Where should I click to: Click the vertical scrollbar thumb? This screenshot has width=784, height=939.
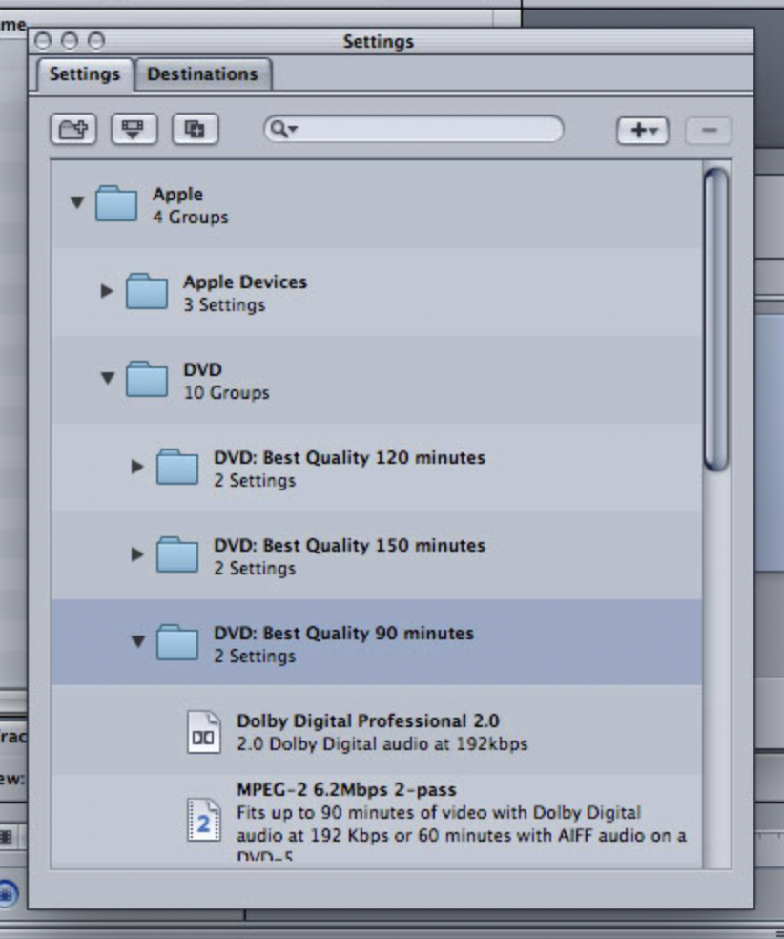[715, 318]
